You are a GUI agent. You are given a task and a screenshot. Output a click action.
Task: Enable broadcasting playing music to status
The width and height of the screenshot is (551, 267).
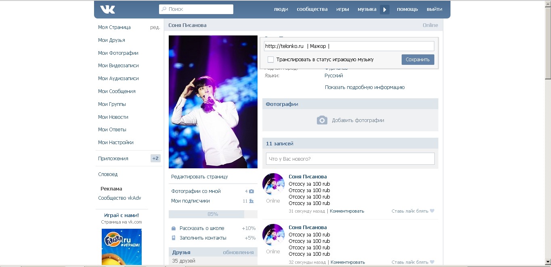click(x=271, y=60)
